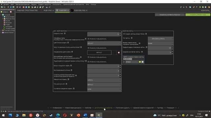Increase the Скорость тика stepper value
Viewport: 211px width, 118px height.
[x=120, y=33]
